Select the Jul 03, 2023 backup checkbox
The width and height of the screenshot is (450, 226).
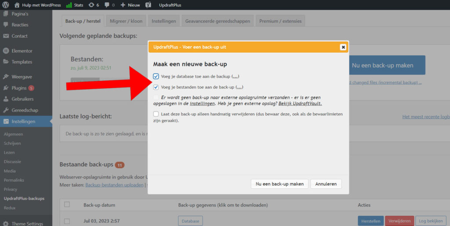(x=67, y=221)
